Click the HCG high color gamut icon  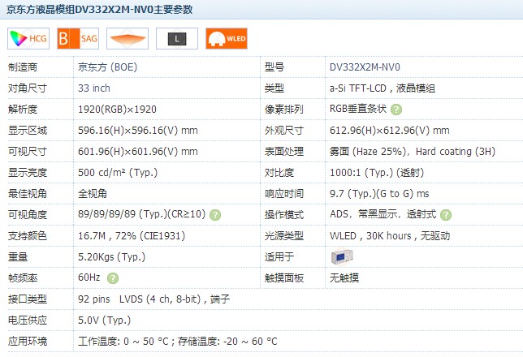(x=28, y=39)
